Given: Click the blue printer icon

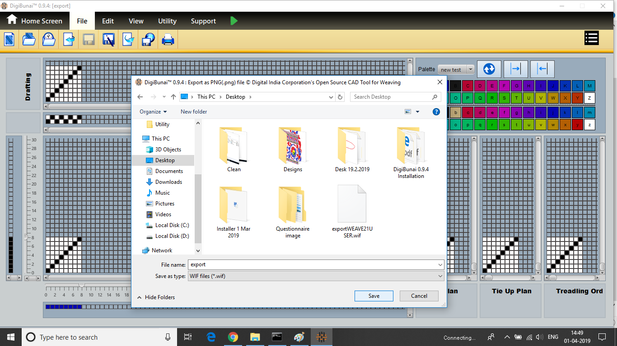Looking at the screenshot, I should tap(168, 40).
